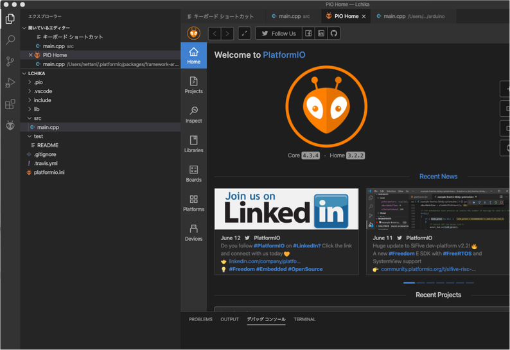Open the Devices section in PIO Home
The height and width of the screenshot is (350, 510).
(193, 232)
